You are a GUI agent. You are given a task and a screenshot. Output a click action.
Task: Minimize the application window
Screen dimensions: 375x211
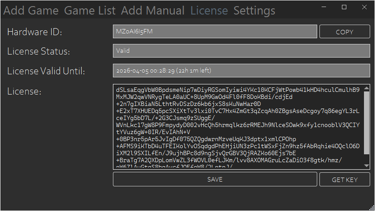click(324, 7)
